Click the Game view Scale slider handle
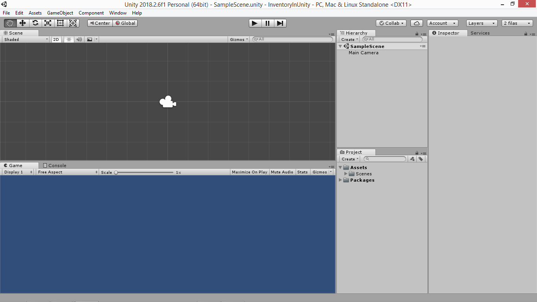 (116, 172)
